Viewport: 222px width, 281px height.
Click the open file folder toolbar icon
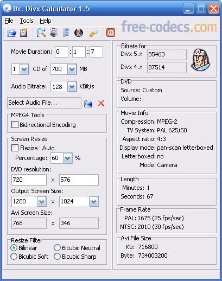click(12, 33)
